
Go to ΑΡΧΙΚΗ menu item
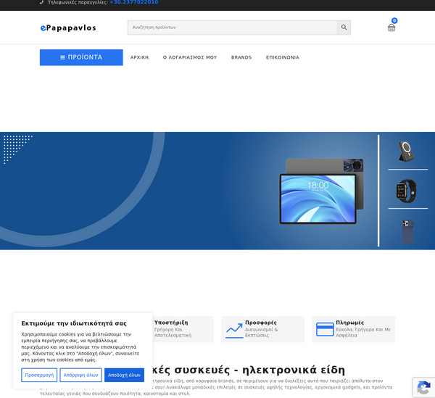(139, 57)
